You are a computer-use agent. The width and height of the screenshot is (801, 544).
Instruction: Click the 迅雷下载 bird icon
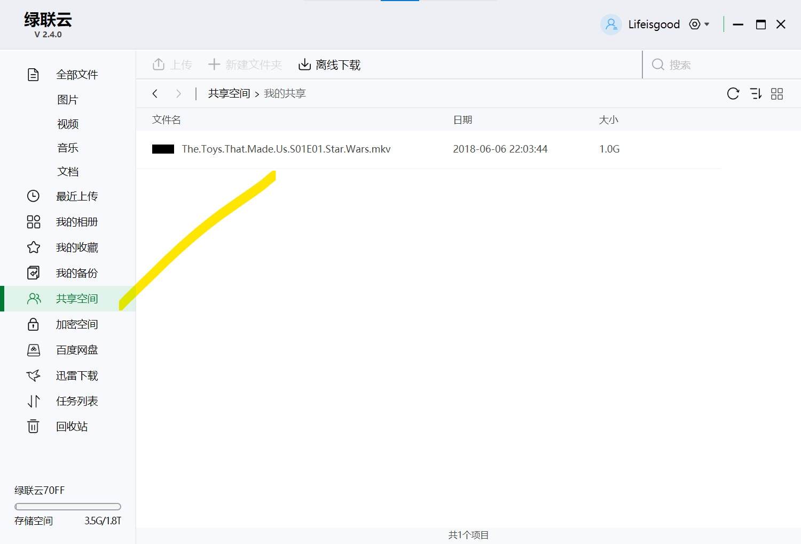[x=33, y=375]
